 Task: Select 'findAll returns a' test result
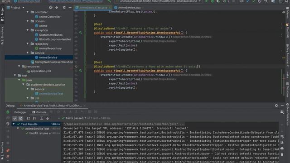click(40, 133)
